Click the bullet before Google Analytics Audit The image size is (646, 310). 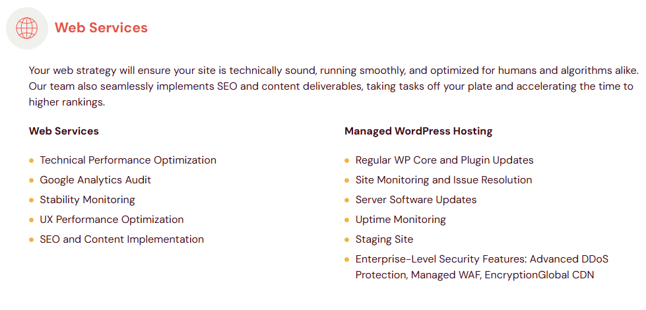point(31,180)
